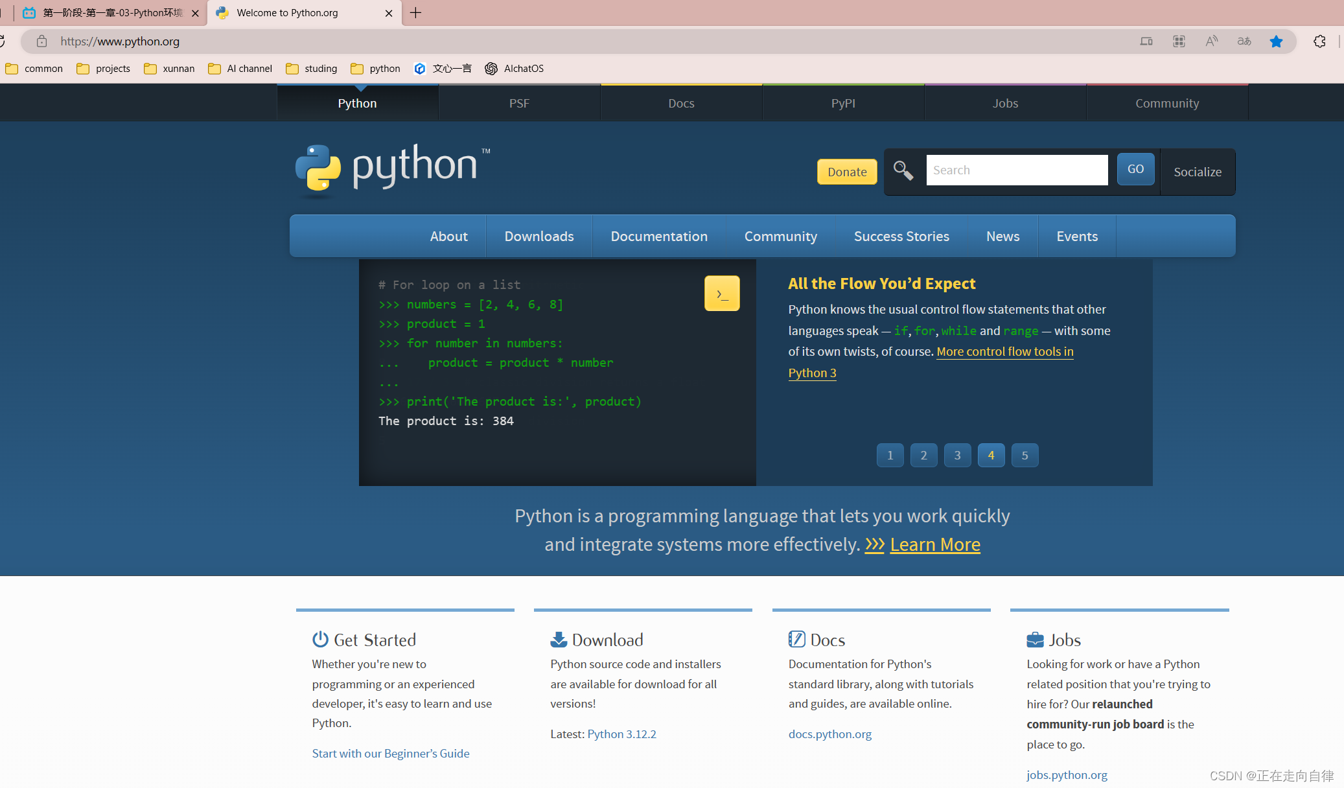Select carousel slide 2
The height and width of the screenshot is (788, 1344).
pyautogui.click(x=923, y=456)
